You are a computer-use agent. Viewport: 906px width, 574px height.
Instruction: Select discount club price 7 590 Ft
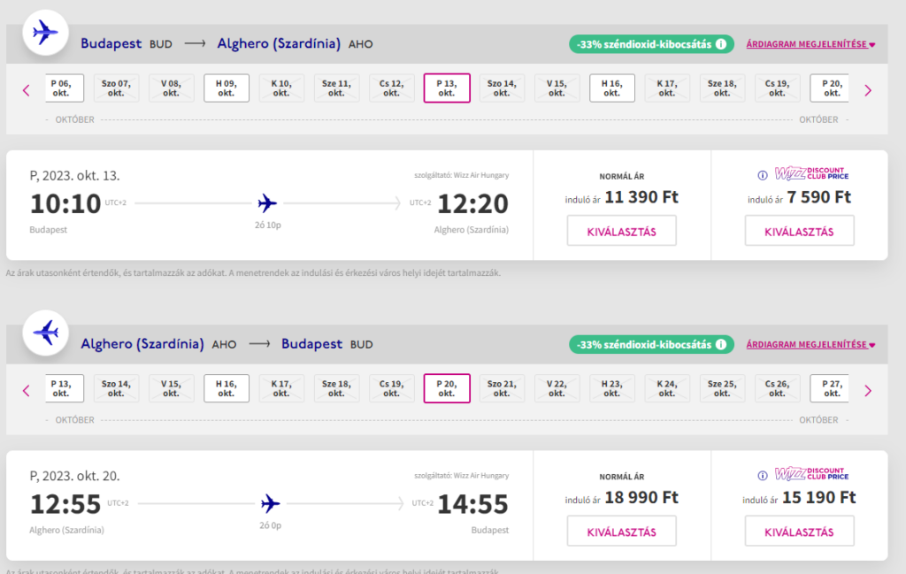click(799, 231)
